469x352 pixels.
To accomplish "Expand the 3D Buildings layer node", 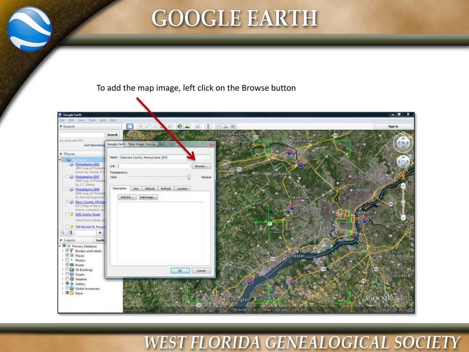I will click(x=63, y=269).
